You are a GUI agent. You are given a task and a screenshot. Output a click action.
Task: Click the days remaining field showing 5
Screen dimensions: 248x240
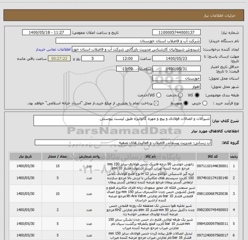93,59
